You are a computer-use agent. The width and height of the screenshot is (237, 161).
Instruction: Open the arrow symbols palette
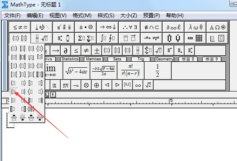(108, 27)
